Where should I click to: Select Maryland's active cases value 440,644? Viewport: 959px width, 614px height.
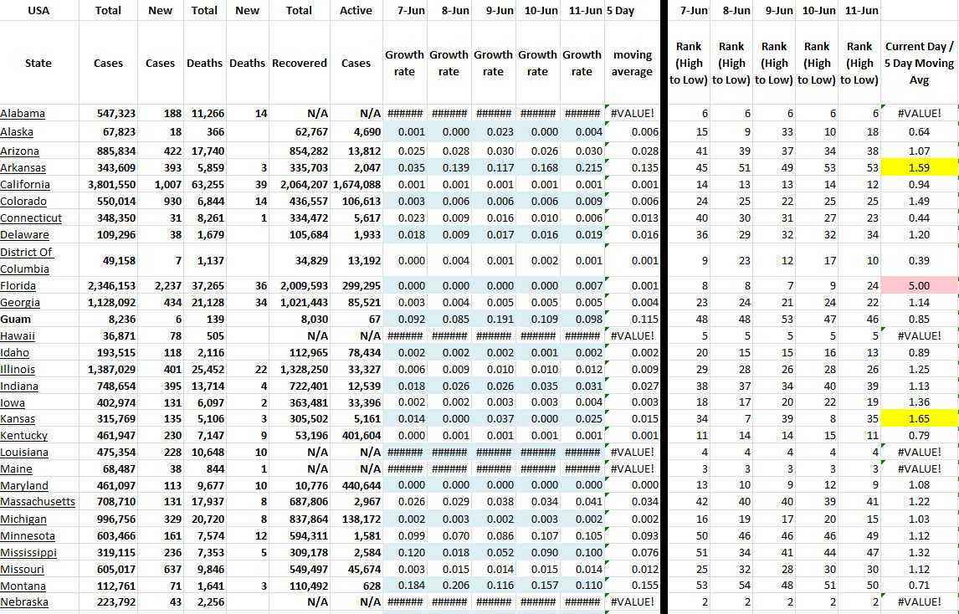point(360,485)
